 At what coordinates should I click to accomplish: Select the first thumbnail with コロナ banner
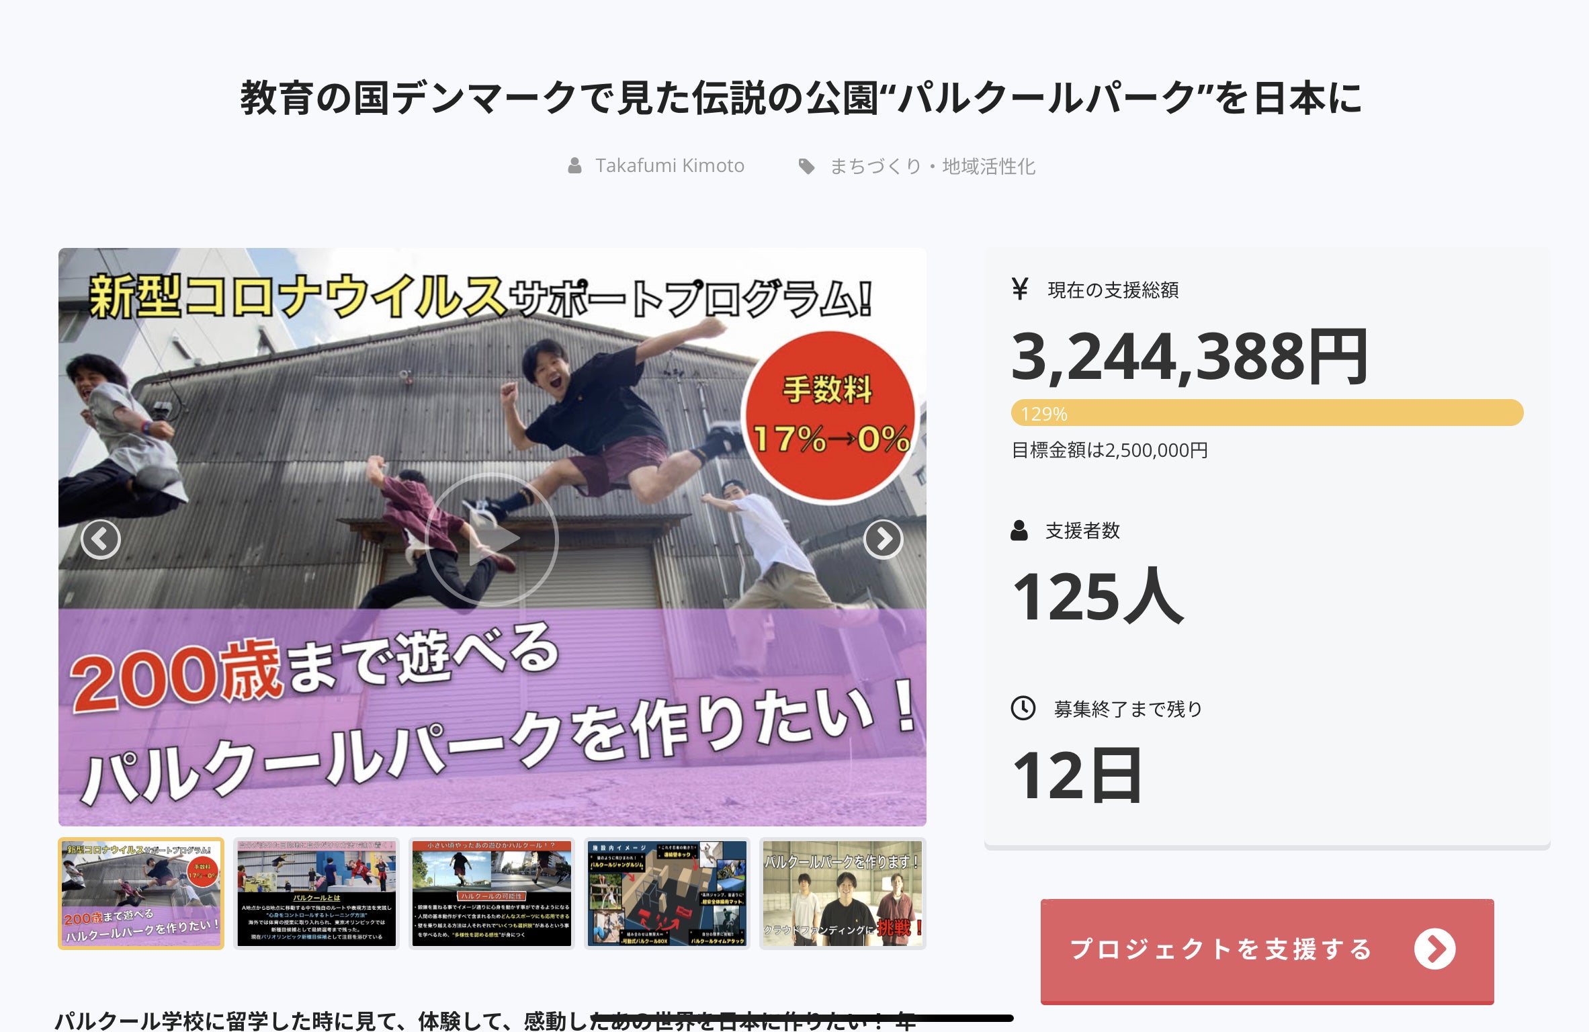(x=141, y=893)
